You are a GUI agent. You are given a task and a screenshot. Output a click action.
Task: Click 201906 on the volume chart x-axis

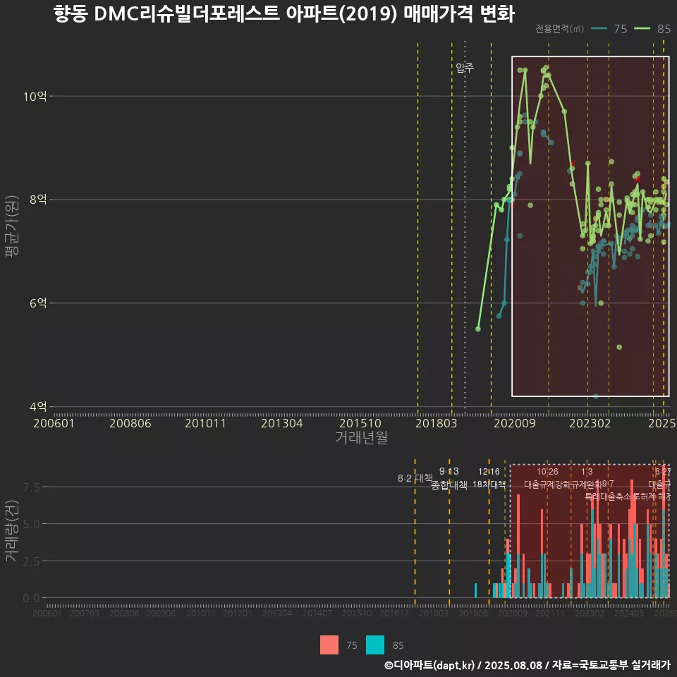(x=473, y=613)
